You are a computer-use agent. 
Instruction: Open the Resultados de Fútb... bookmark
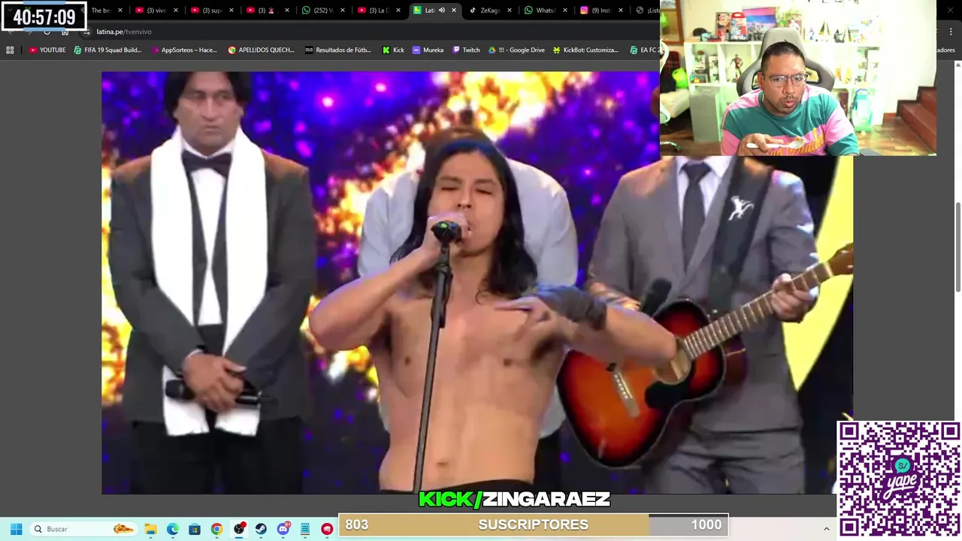[337, 50]
